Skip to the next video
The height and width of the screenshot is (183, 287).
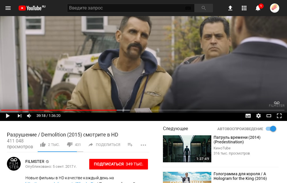point(19,116)
